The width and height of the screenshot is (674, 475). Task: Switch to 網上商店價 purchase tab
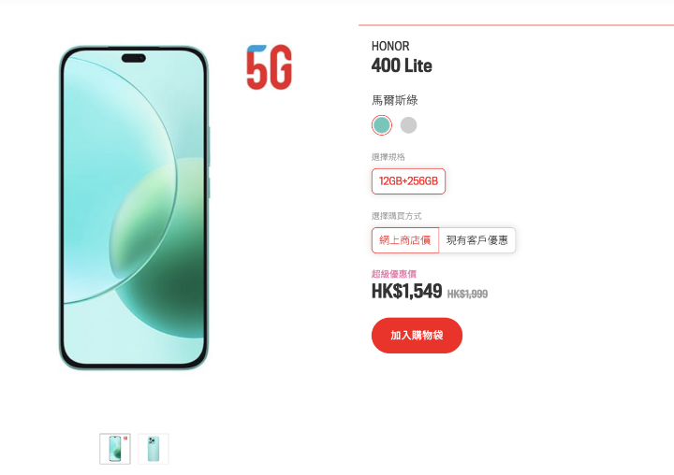pos(405,240)
